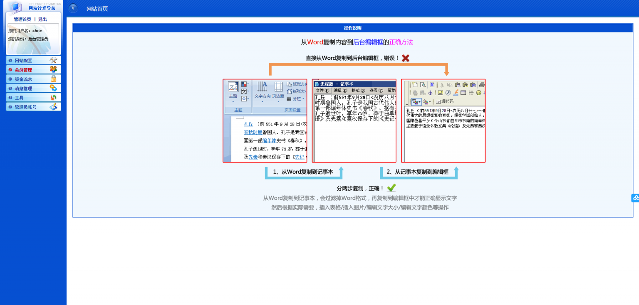Click the Smiley emoticon icon in editor toolbar

tap(479, 93)
